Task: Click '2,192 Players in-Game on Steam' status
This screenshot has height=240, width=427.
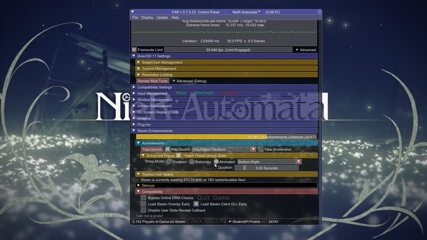Action: (159, 221)
